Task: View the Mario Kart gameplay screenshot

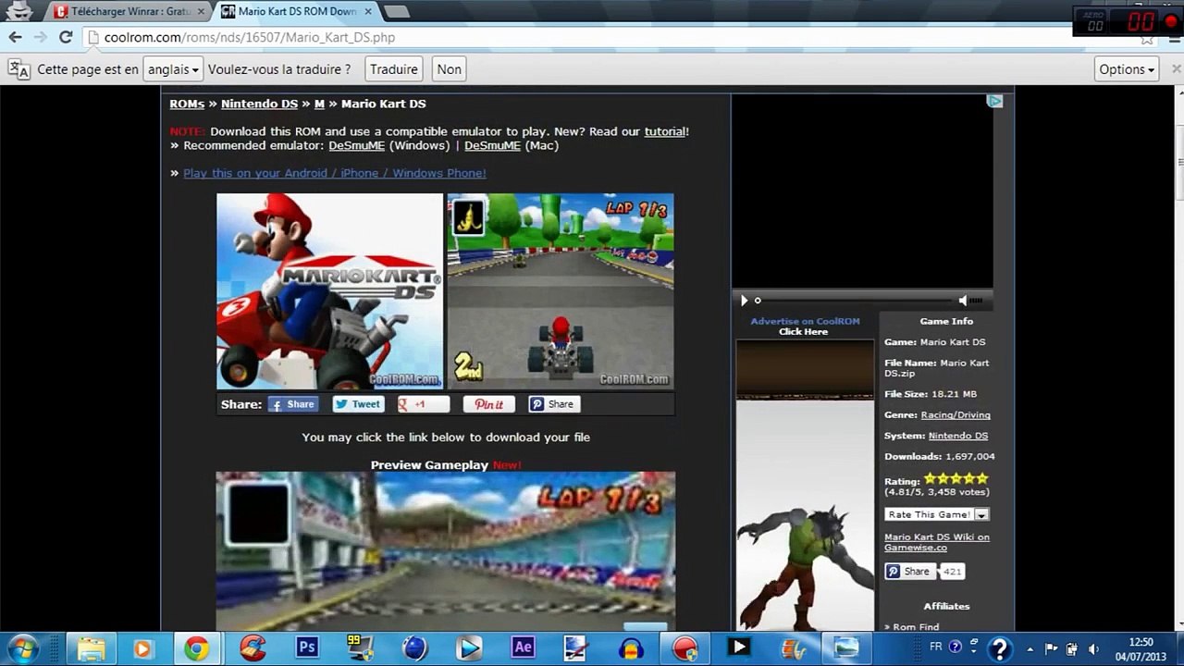Action: click(x=561, y=290)
